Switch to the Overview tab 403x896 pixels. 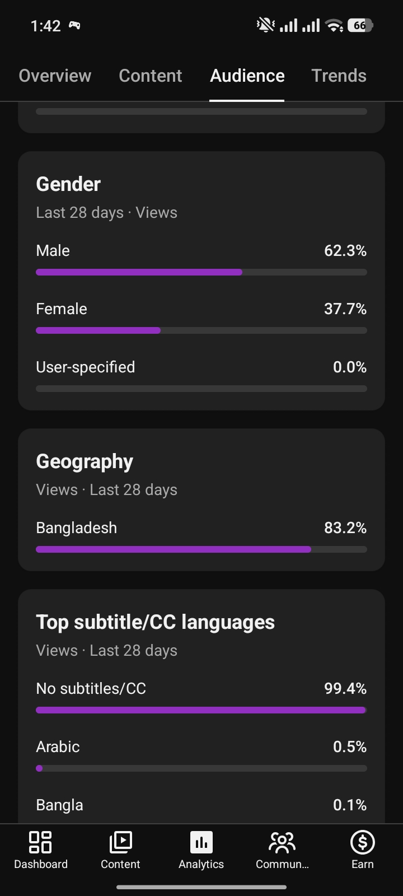coord(55,76)
